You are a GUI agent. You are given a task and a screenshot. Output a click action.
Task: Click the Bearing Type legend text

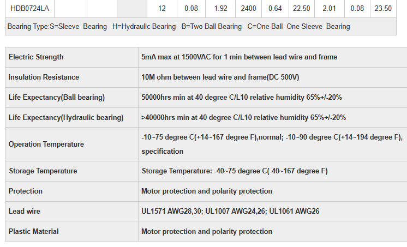pyautogui.click(x=178, y=26)
